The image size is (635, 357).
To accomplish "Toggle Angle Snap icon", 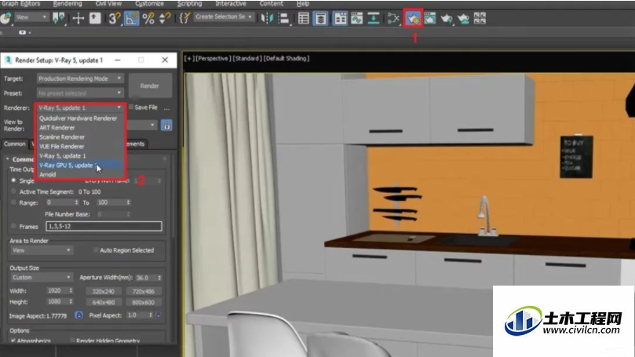I will [132, 18].
